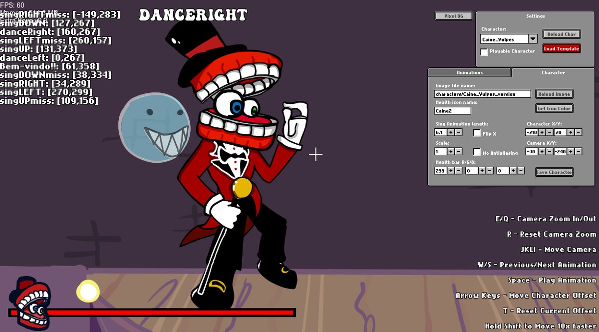Click the health bar Green value field

coord(472,170)
